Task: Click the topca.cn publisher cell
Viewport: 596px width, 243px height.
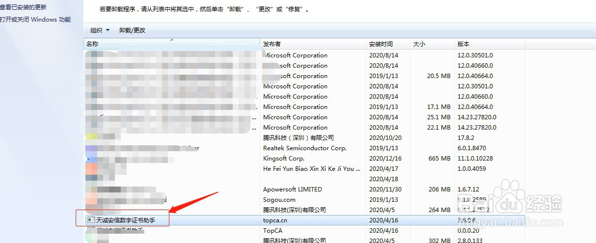Action: click(x=275, y=220)
